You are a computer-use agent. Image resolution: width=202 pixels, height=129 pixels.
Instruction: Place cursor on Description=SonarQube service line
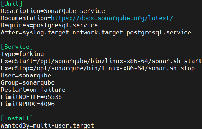[53, 11]
